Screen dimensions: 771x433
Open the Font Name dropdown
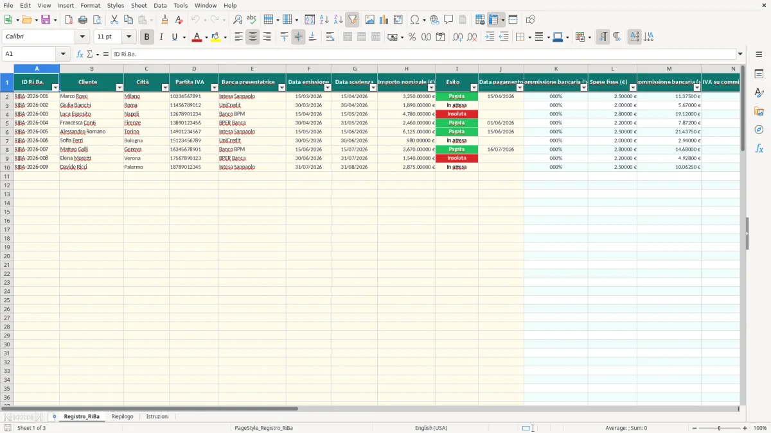(82, 37)
